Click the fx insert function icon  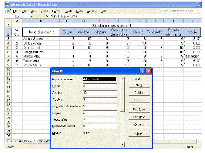tap(47, 16)
